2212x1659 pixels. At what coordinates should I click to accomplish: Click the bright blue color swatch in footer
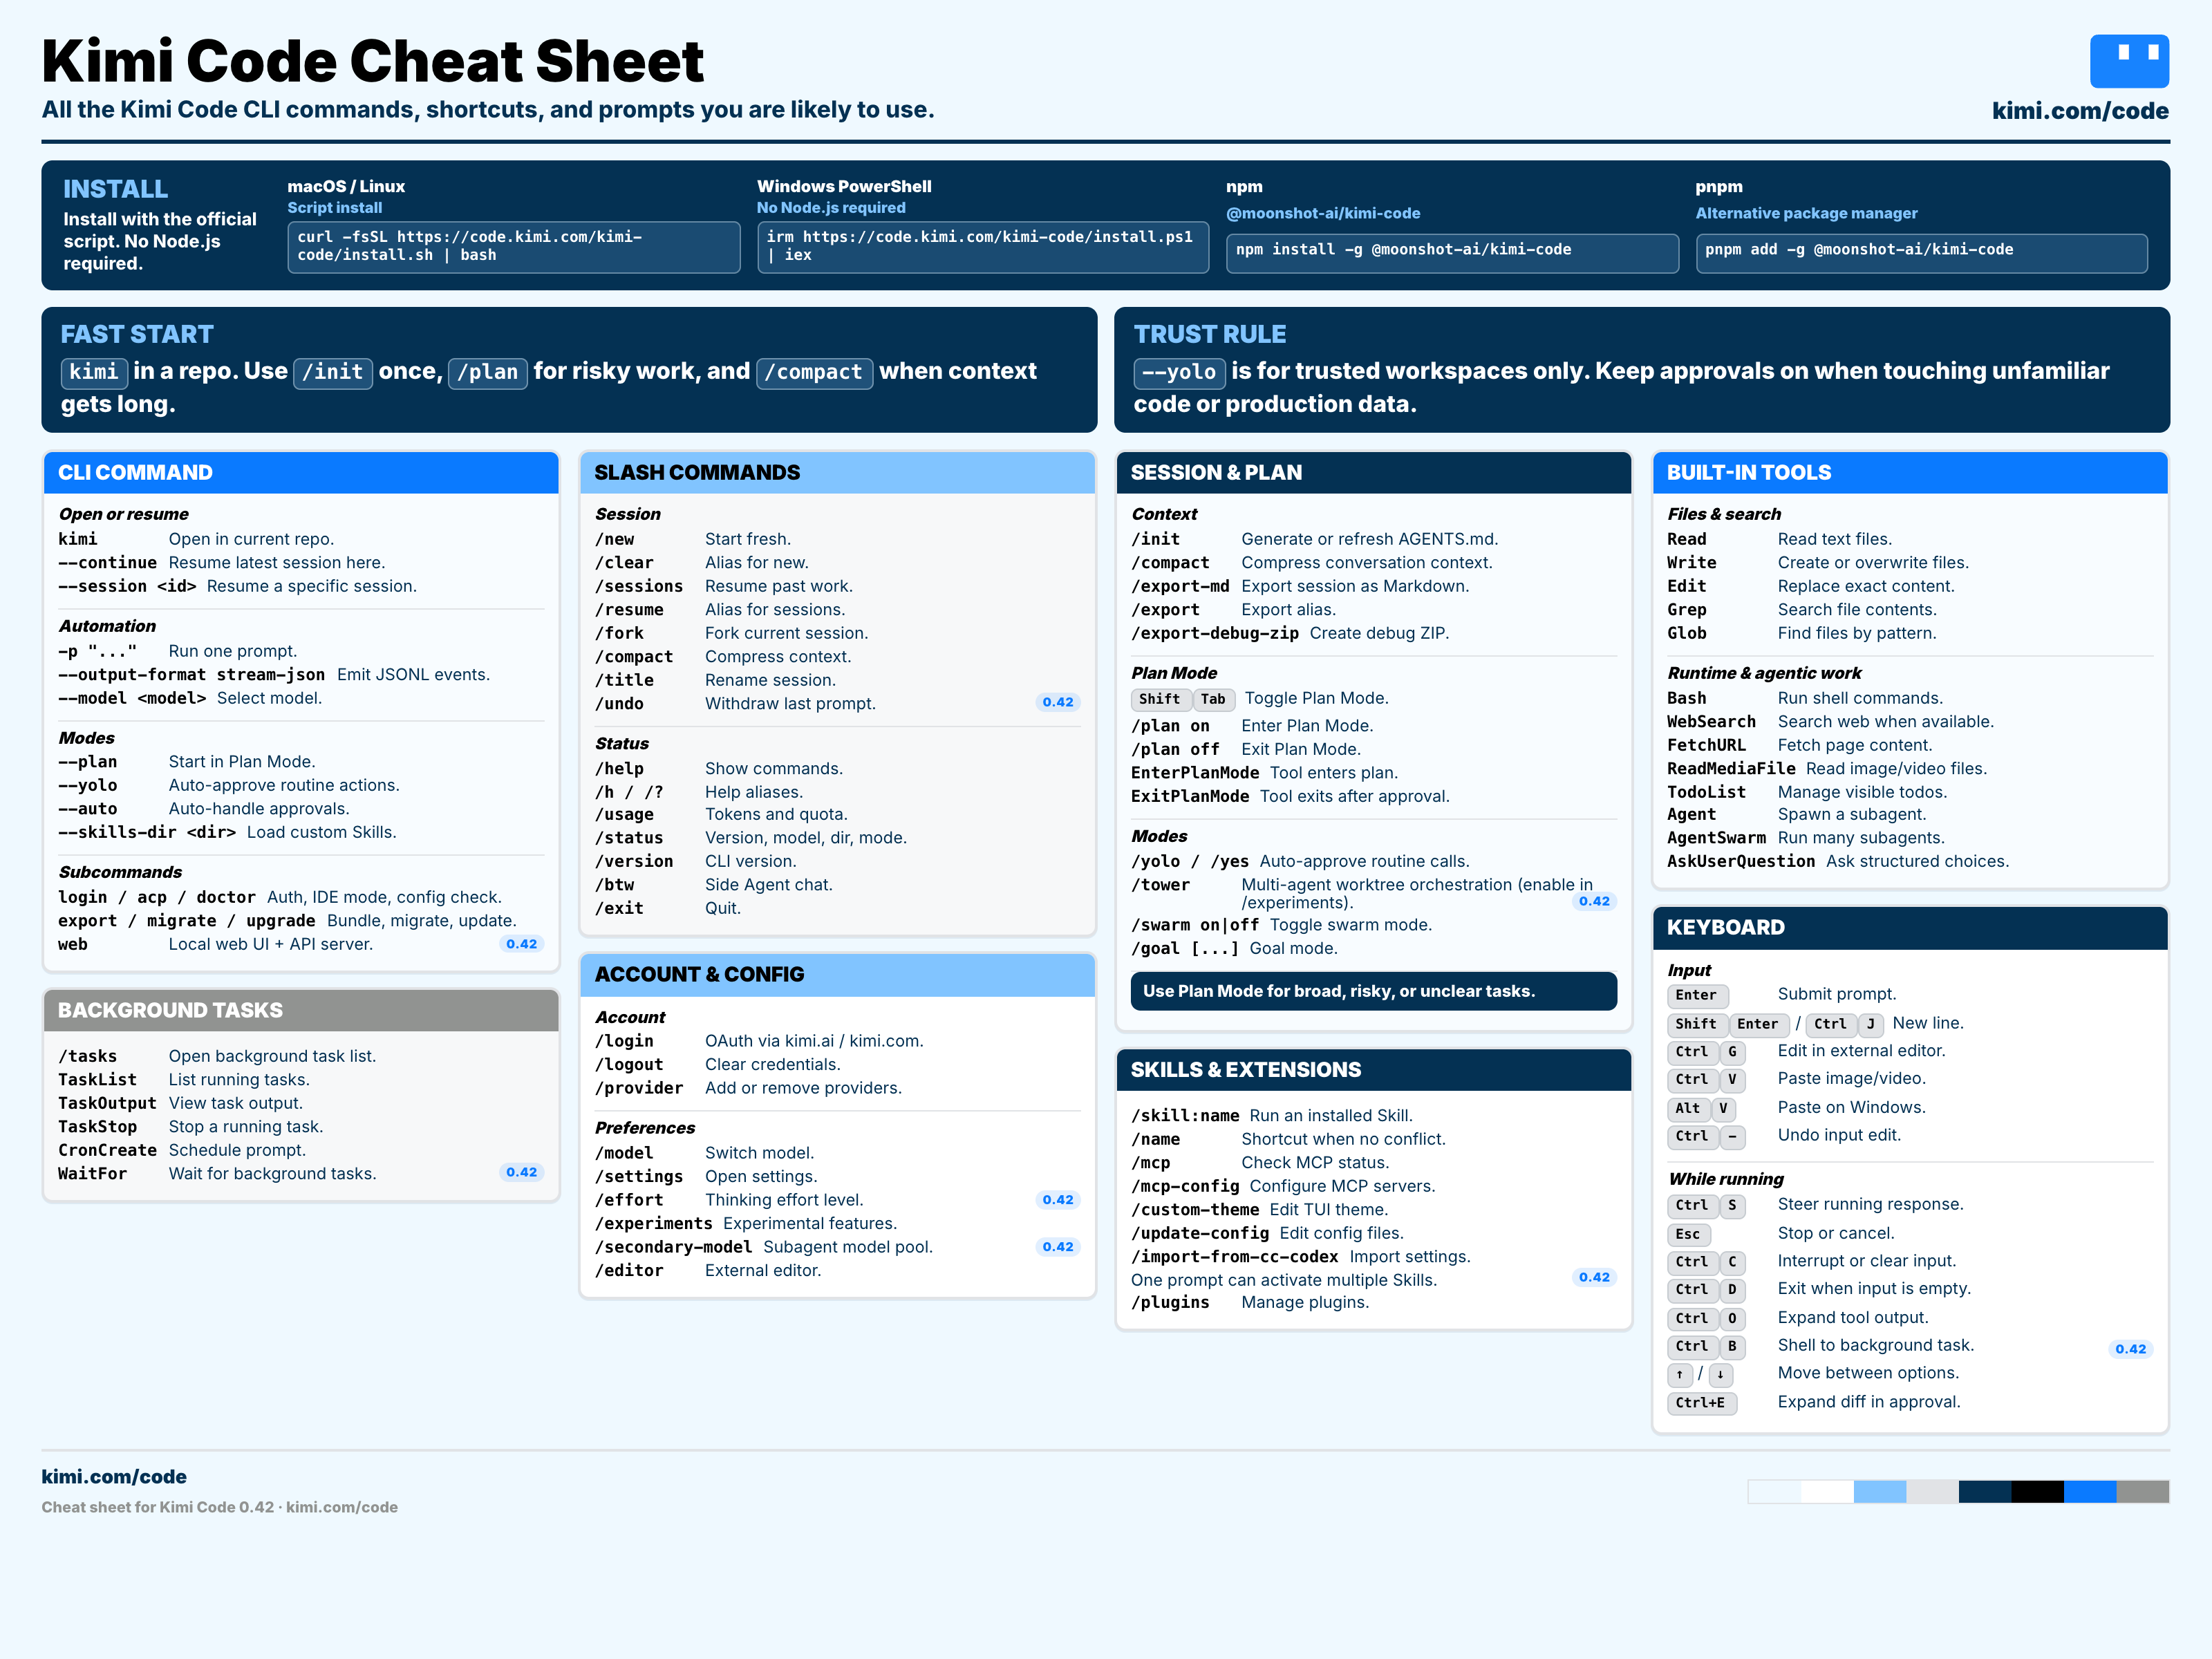[2090, 1492]
